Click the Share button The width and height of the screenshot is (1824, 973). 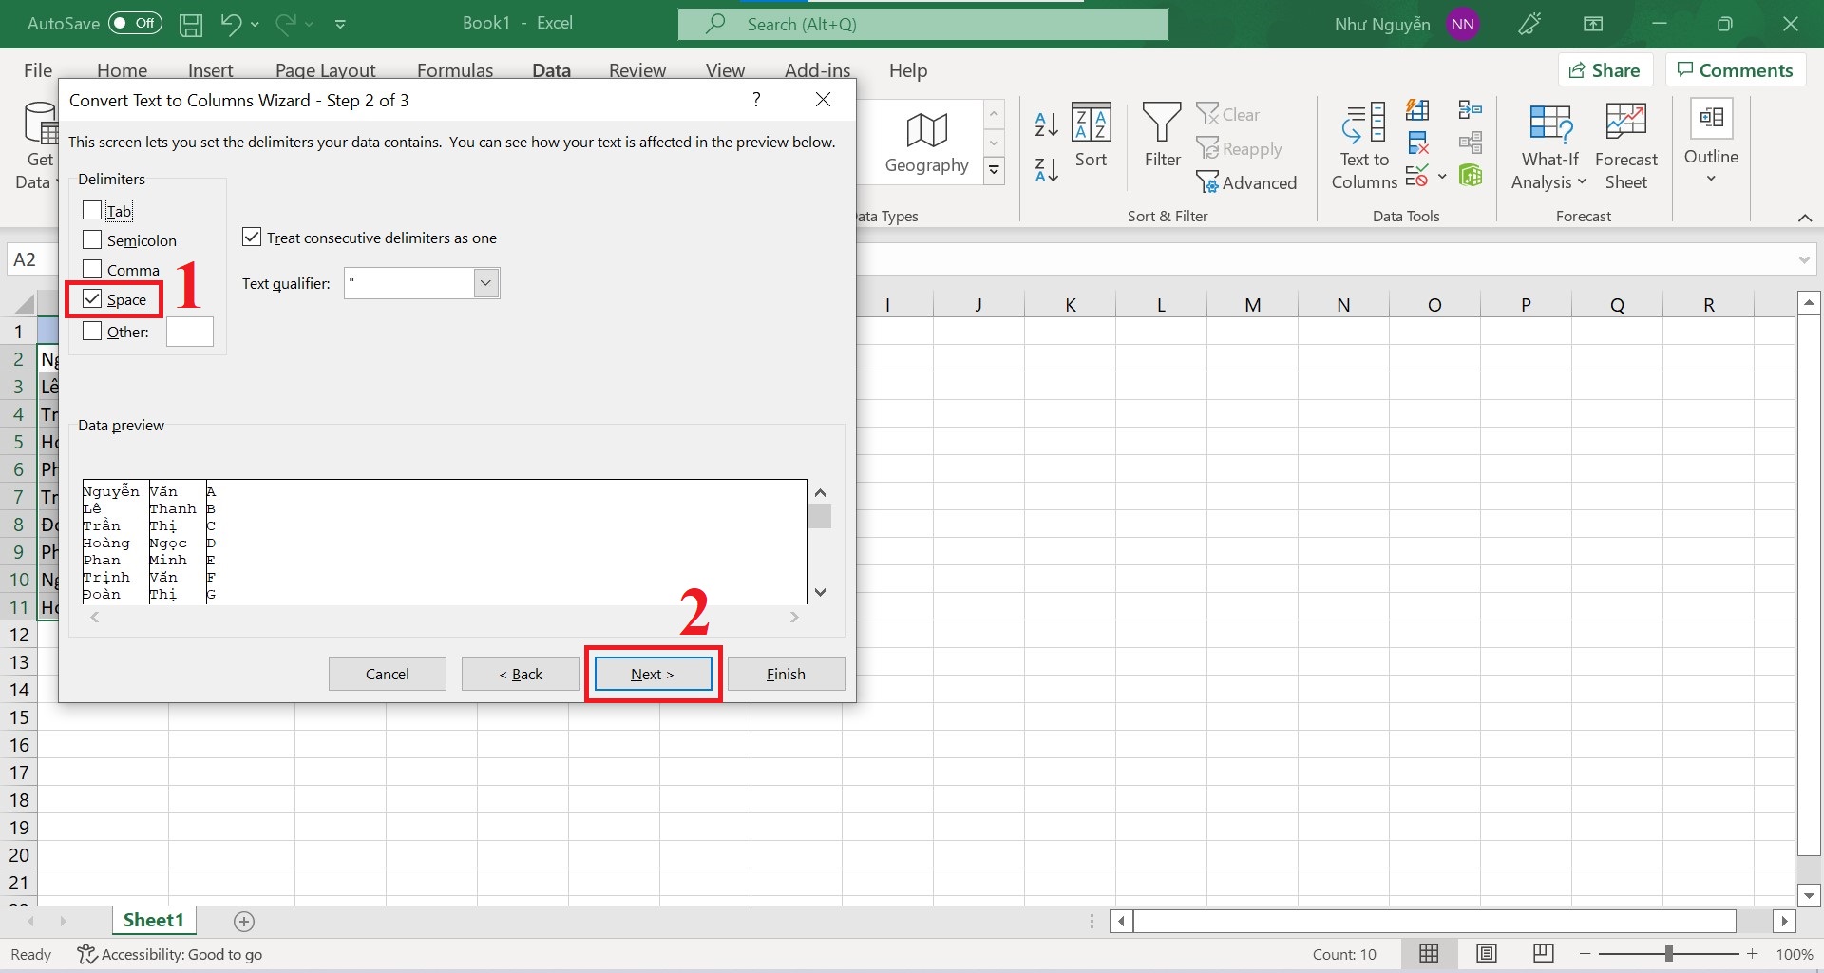1605,70
